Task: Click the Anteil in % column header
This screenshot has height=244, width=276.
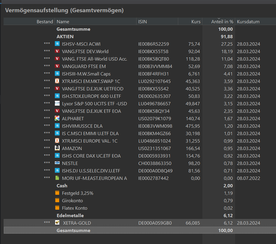Action: tap(218, 21)
